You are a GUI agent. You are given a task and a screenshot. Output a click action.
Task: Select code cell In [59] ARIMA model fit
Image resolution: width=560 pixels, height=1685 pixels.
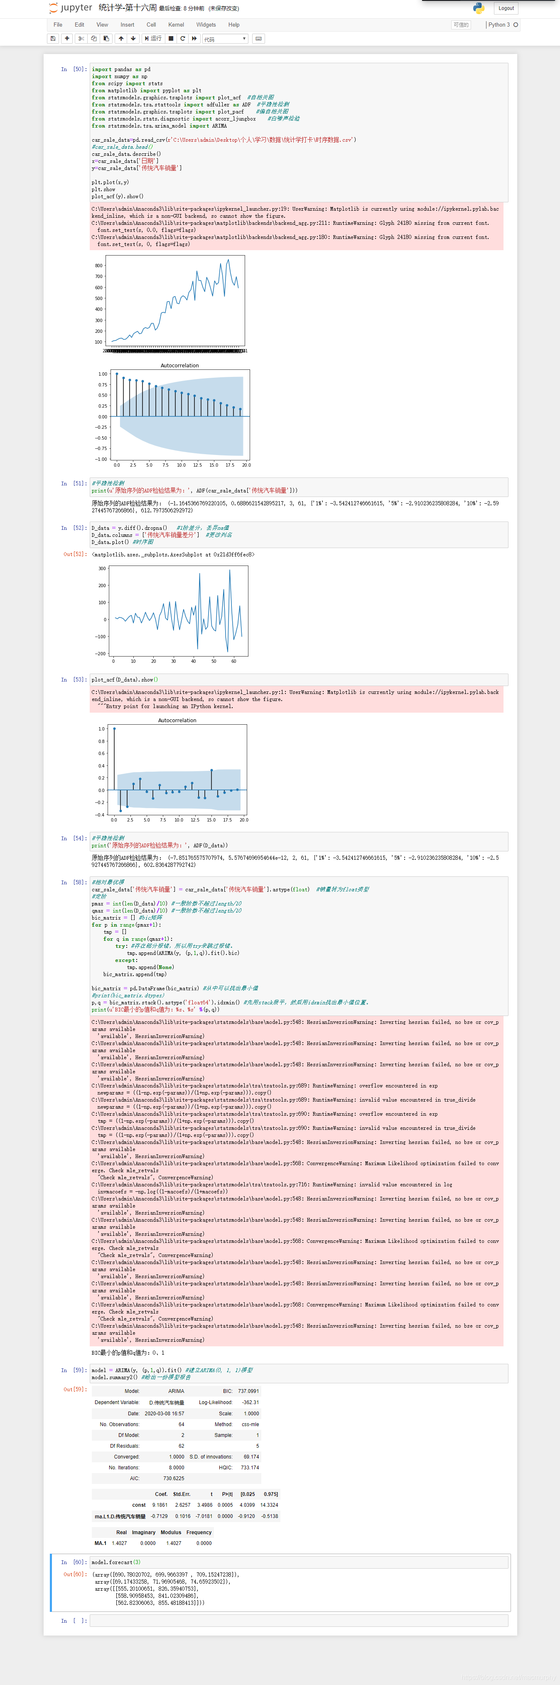(x=299, y=1374)
